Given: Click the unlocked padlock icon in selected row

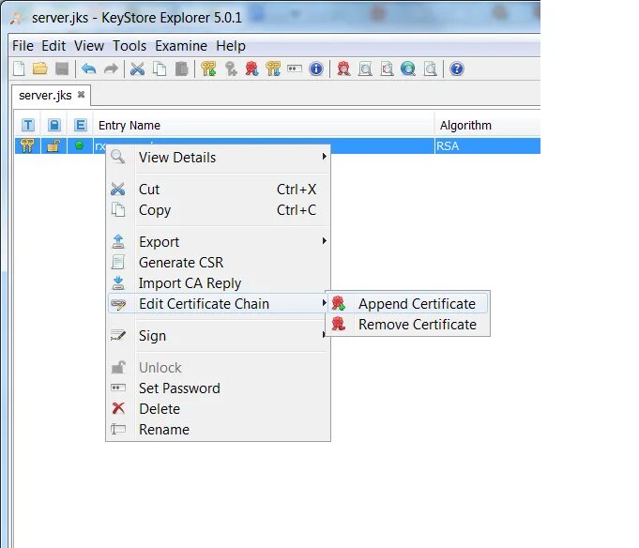Looking at the screenshot, I should [53, 145].
